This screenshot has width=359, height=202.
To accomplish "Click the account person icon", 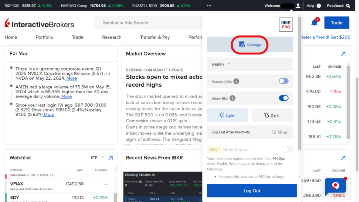I will click(298, 6).
